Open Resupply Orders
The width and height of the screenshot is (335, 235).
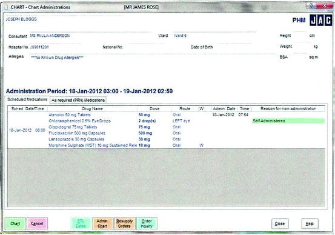125,223
